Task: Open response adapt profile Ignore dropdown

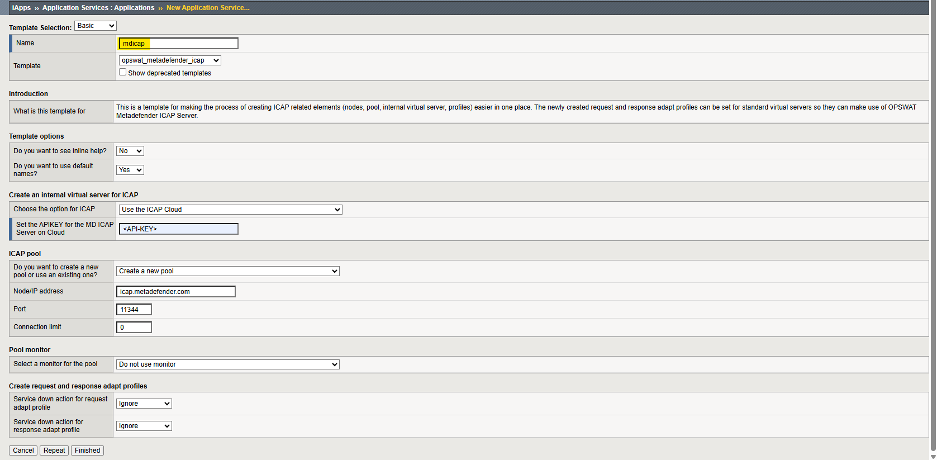Action: click(x=144, y=426)
